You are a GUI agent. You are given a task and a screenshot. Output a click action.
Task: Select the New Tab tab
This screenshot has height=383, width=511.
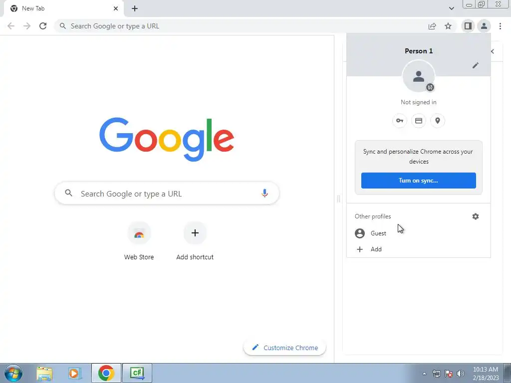pyautogui.click(x=63, y=9)
